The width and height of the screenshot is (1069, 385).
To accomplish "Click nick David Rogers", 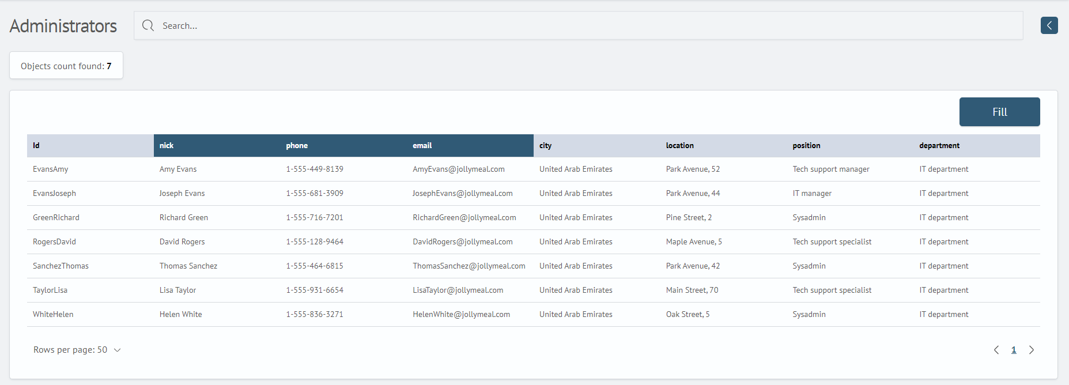I will point(182,241).
